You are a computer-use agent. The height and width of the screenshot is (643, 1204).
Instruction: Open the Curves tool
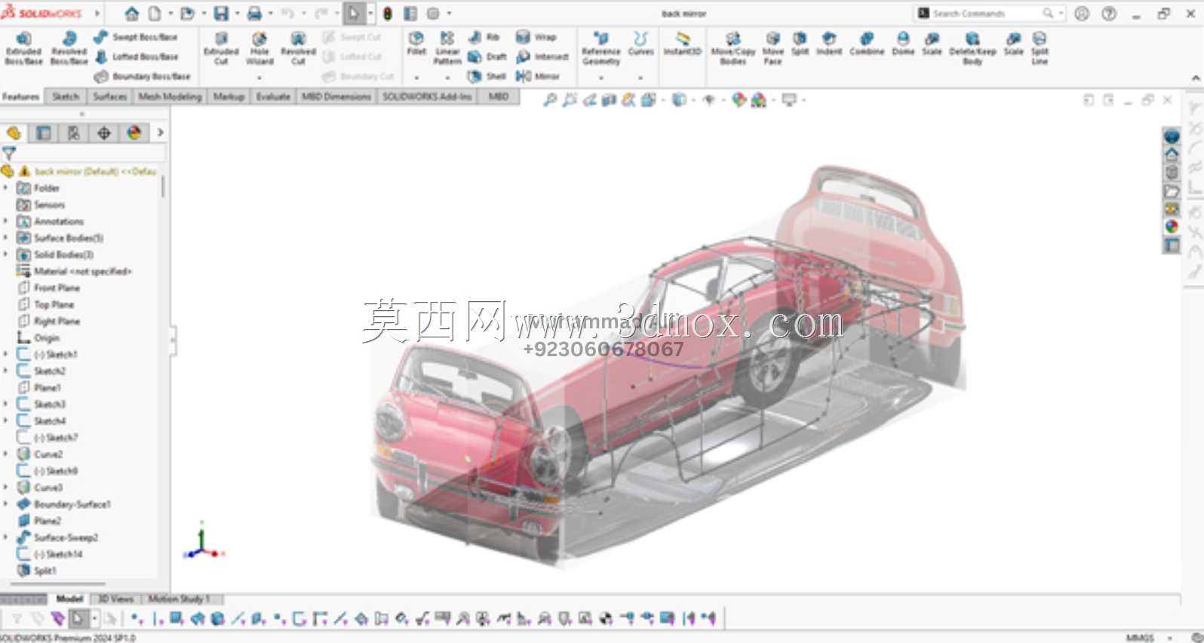coord(640,44)
